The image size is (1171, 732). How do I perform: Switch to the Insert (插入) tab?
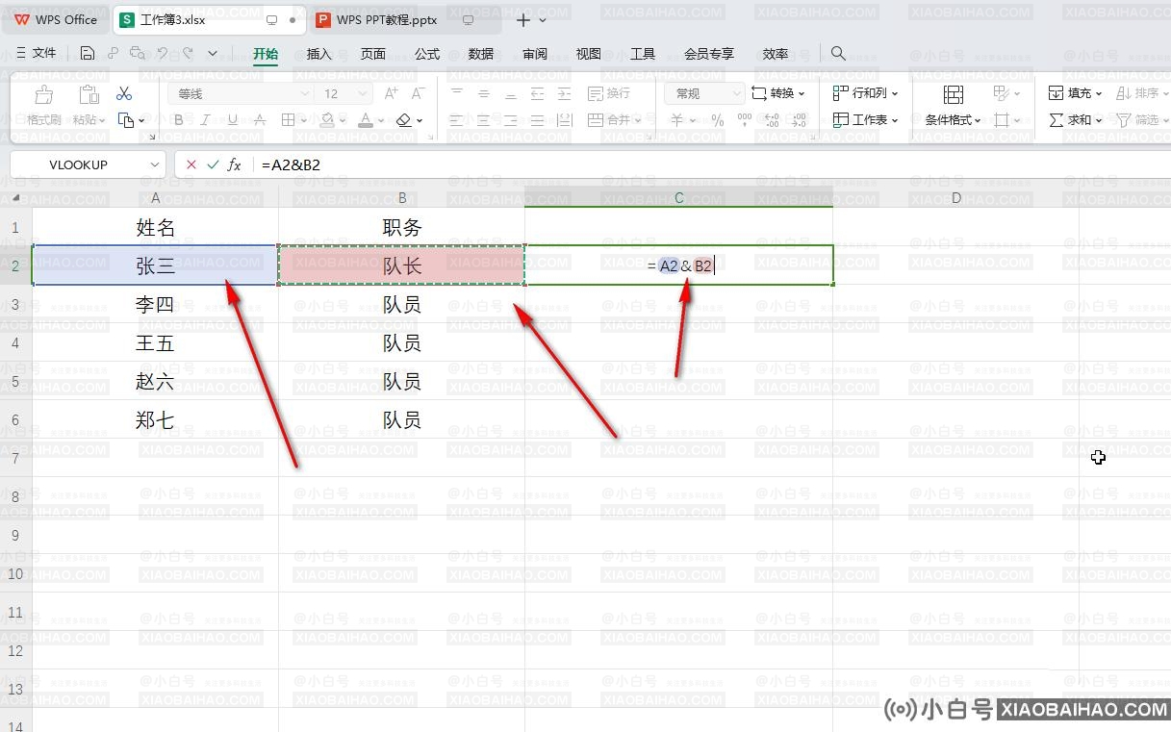pos(318,54)
